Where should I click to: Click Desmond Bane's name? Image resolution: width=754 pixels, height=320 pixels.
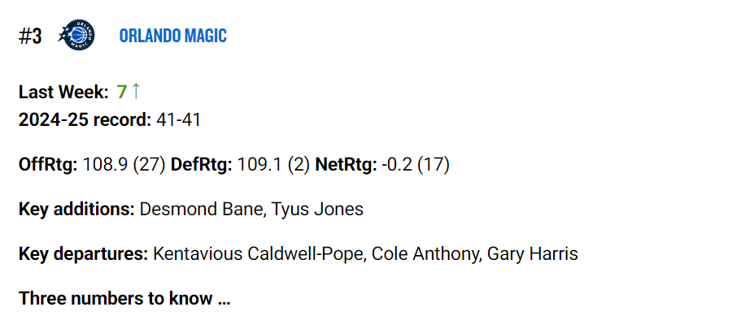click(x=202, y=210)
